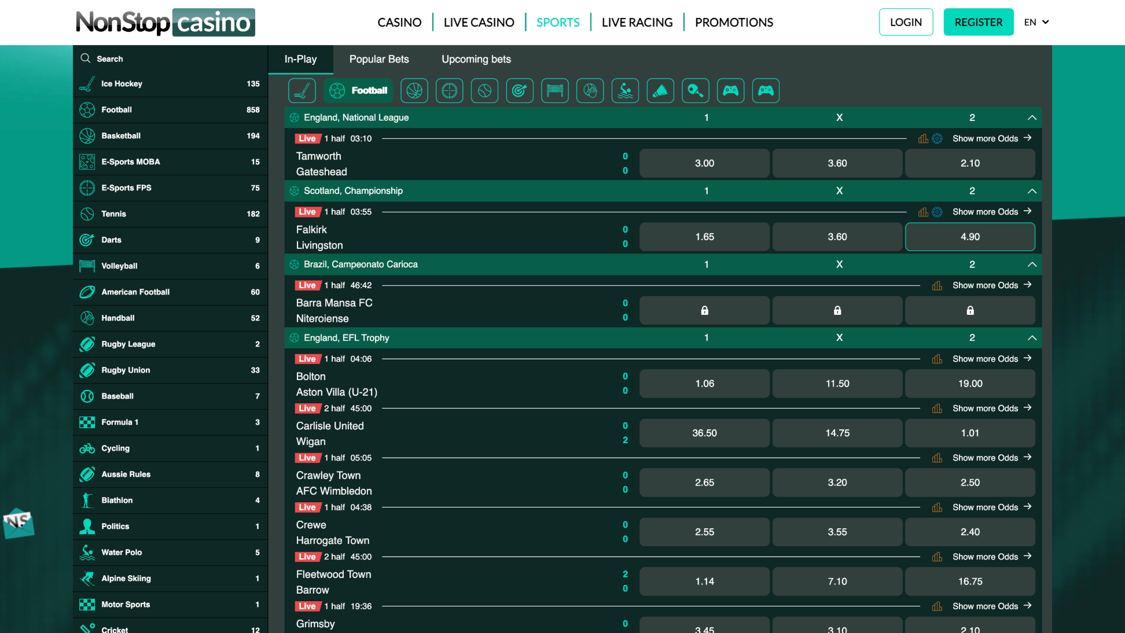Collapse the Scotland, Championship section
This screenshot has height=633, width=1125.
pyautogui.click(x=1032, y=191)
